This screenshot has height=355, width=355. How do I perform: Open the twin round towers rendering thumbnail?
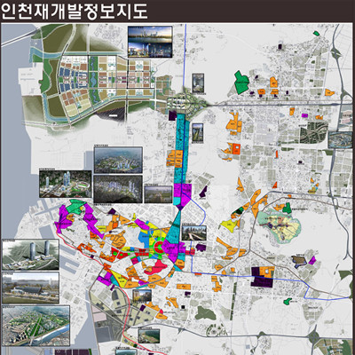pos(30,255)
